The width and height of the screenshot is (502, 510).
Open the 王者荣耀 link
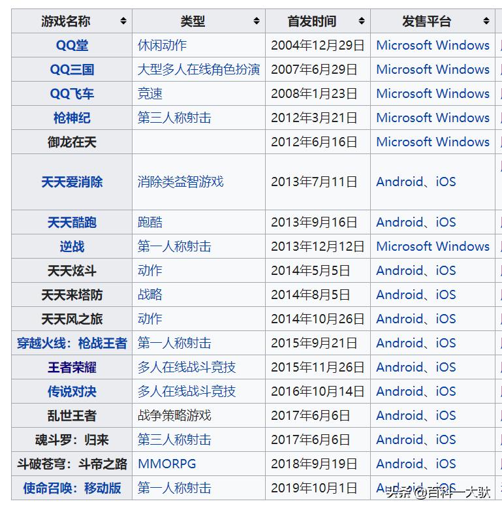pyautogui.click(x=72, y=368)
